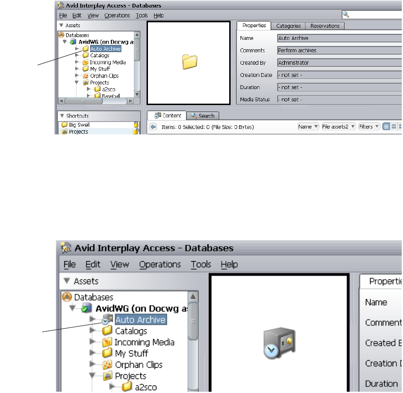
Task: Switch to the Search tab
Action: tap(202, 116)
